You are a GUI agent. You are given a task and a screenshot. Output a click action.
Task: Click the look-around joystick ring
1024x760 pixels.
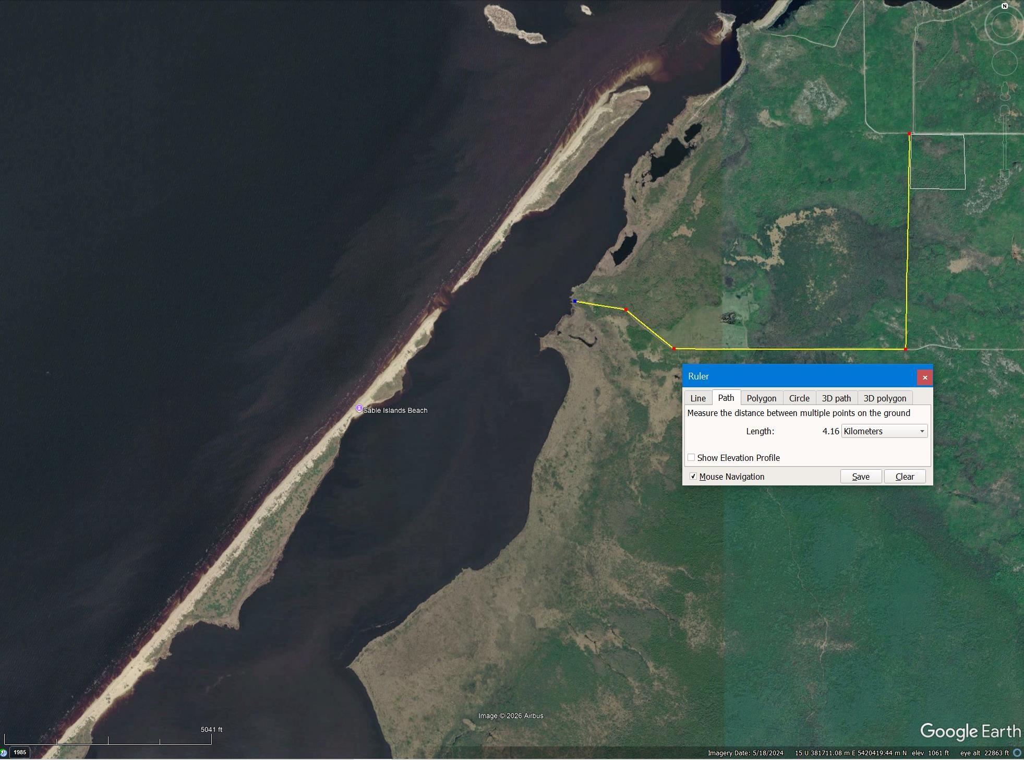(x=1004, y=24)
